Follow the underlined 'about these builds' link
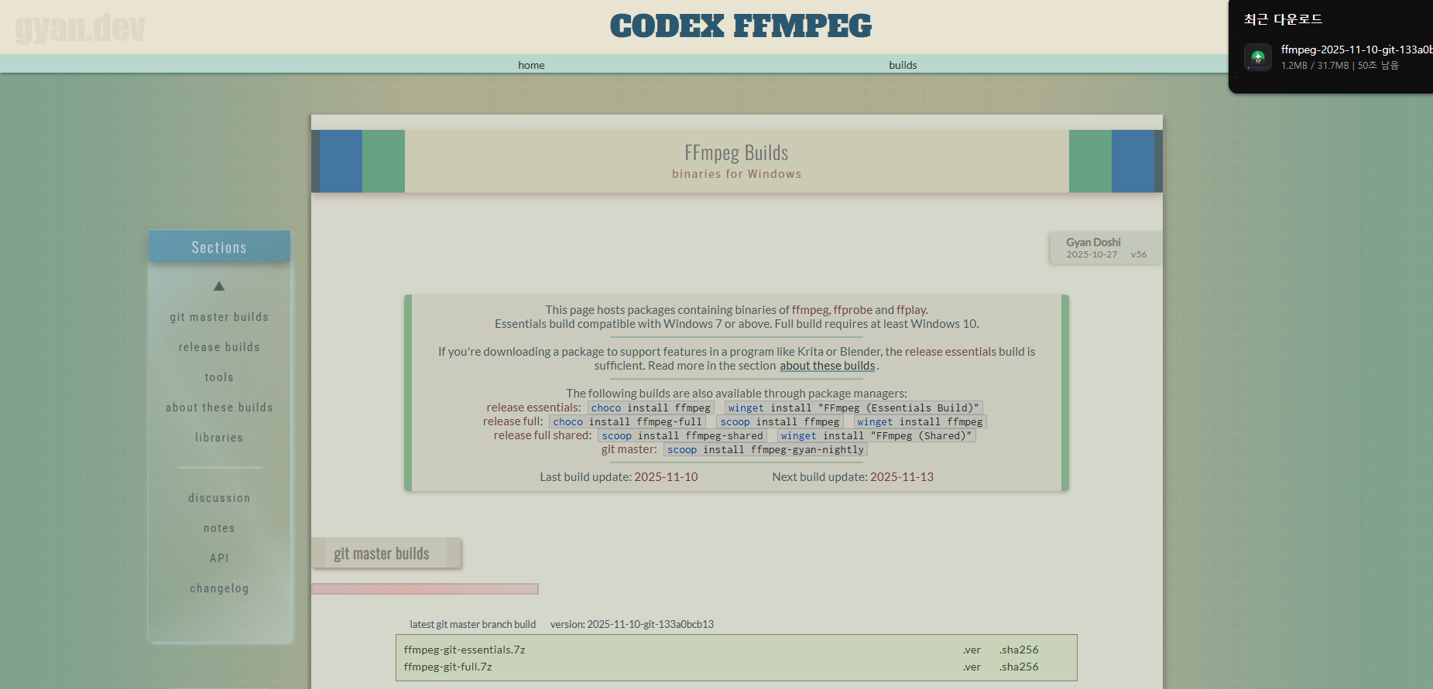Screen dimensions: 1433x689 [827, 366]
